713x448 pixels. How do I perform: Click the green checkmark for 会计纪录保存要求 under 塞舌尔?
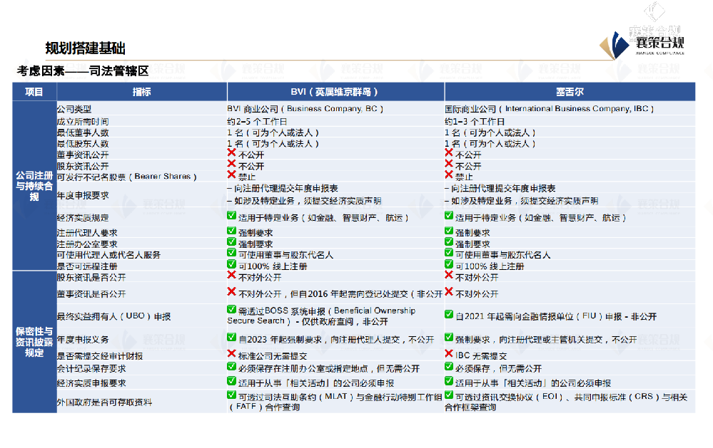(450, 369)
